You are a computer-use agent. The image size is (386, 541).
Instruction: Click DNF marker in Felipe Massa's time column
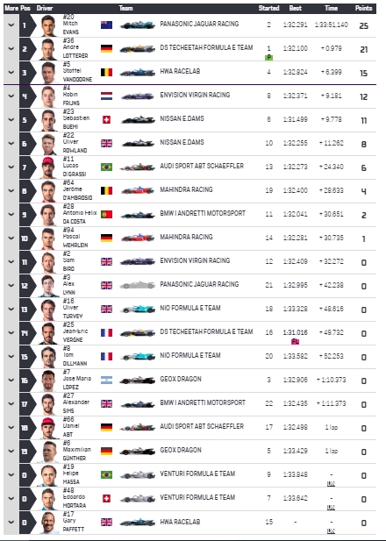click(331, 484)
